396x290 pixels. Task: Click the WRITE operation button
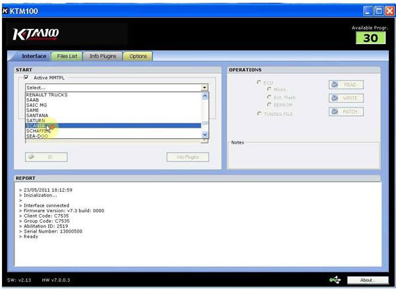tap(346, 98)
